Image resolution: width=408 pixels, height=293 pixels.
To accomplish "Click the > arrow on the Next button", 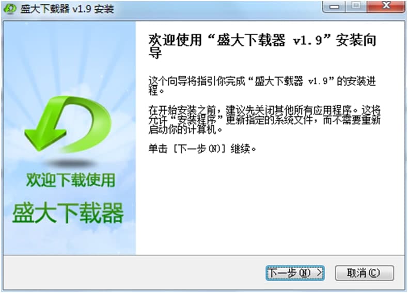I will point(319,273).
